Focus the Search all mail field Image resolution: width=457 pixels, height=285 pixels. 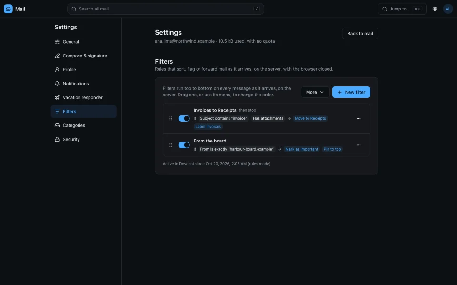166,9
